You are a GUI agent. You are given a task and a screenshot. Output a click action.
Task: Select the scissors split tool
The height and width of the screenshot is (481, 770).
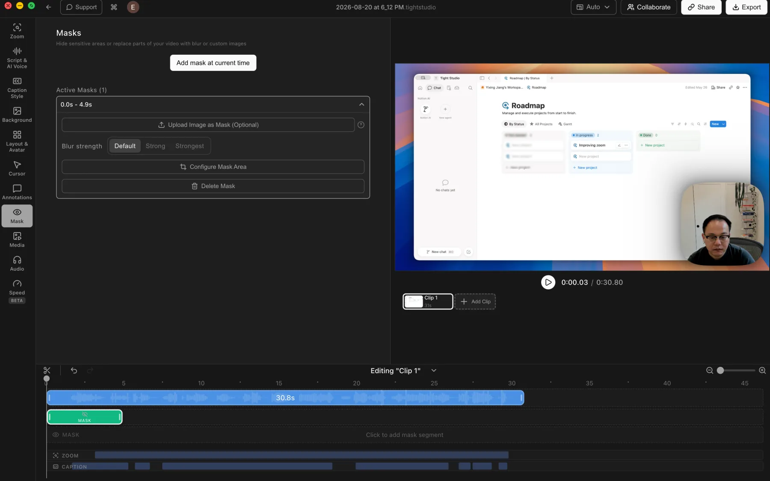click(x=47, y=370)
